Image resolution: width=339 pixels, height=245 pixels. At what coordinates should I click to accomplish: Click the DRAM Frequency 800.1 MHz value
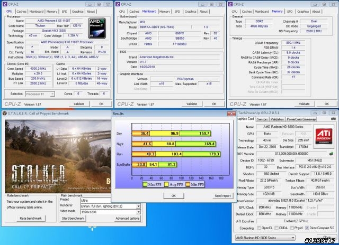(x=293, y=43)
